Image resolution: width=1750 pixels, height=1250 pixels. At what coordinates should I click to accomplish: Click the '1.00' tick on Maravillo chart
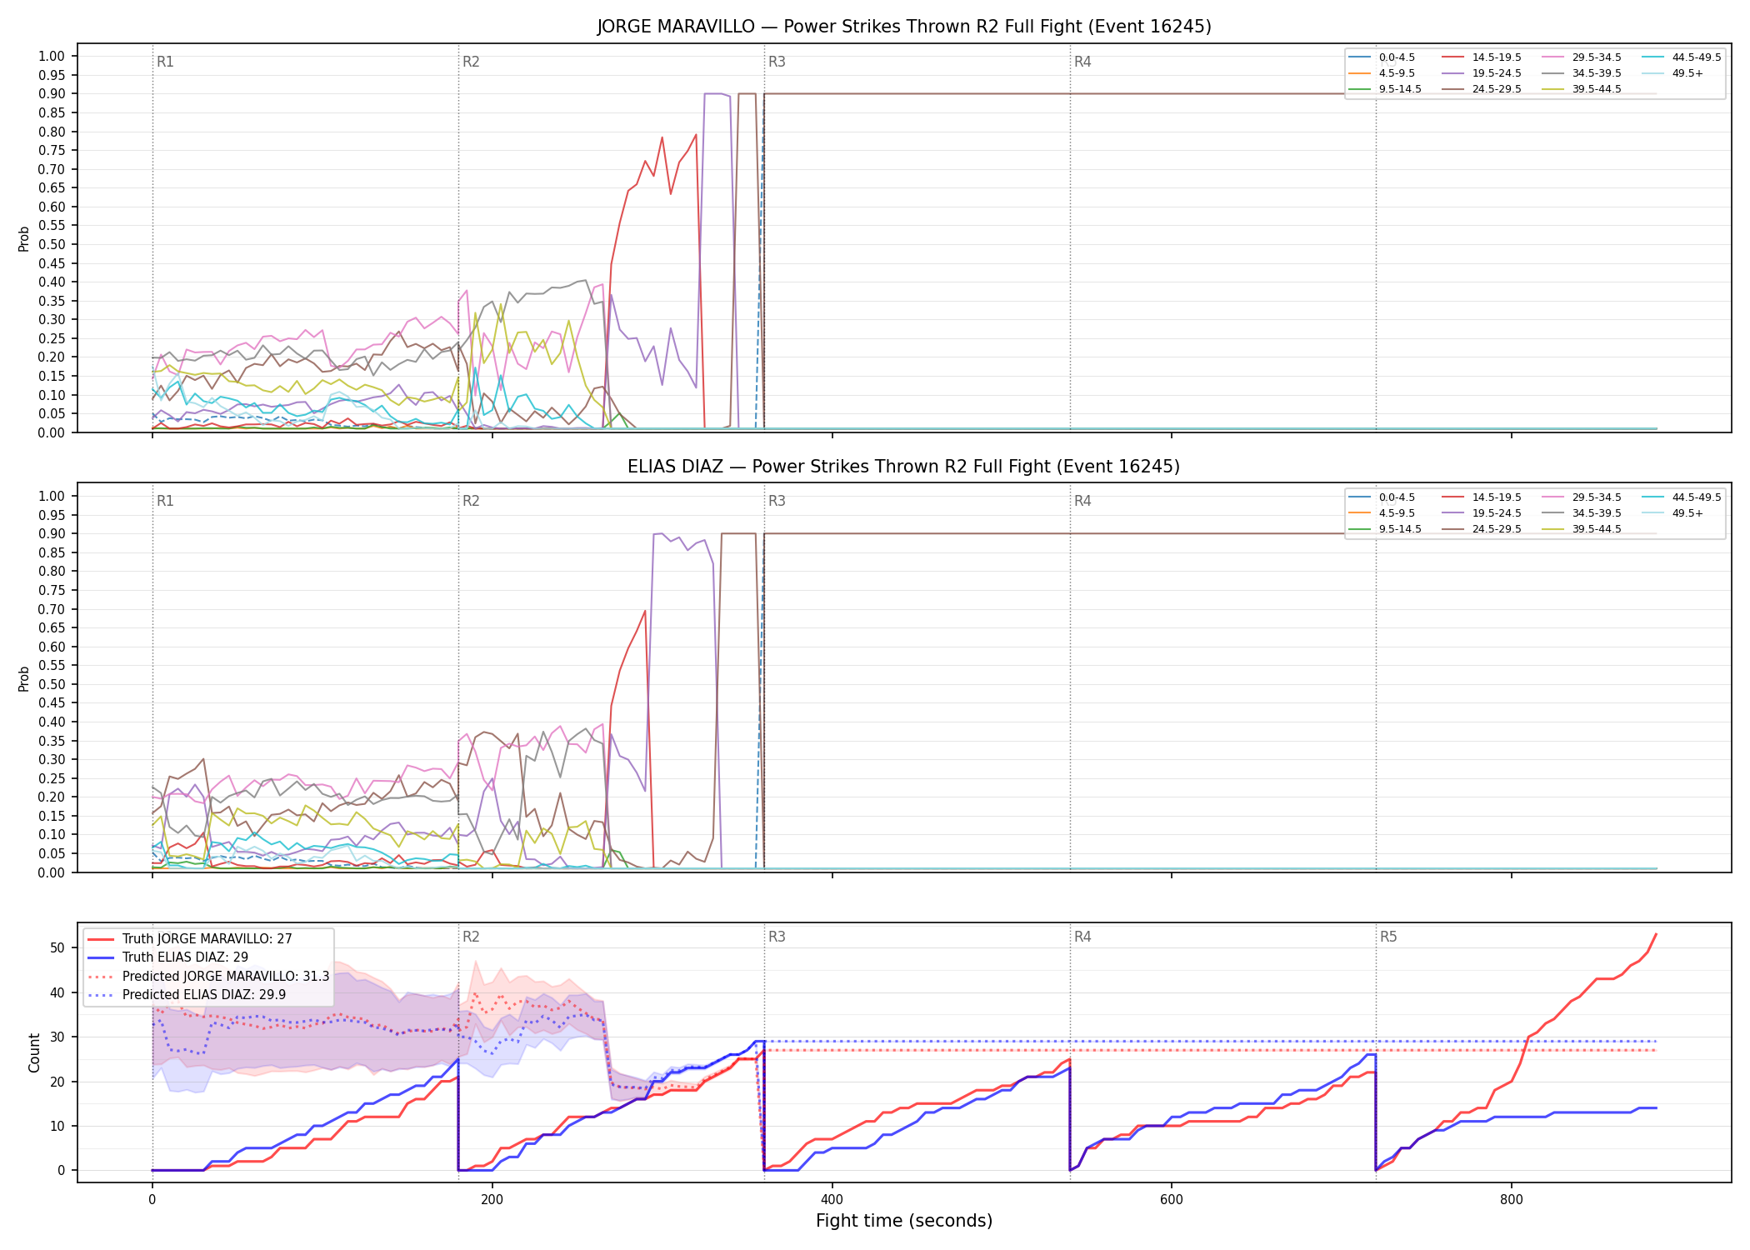click(x=52, y=56)
